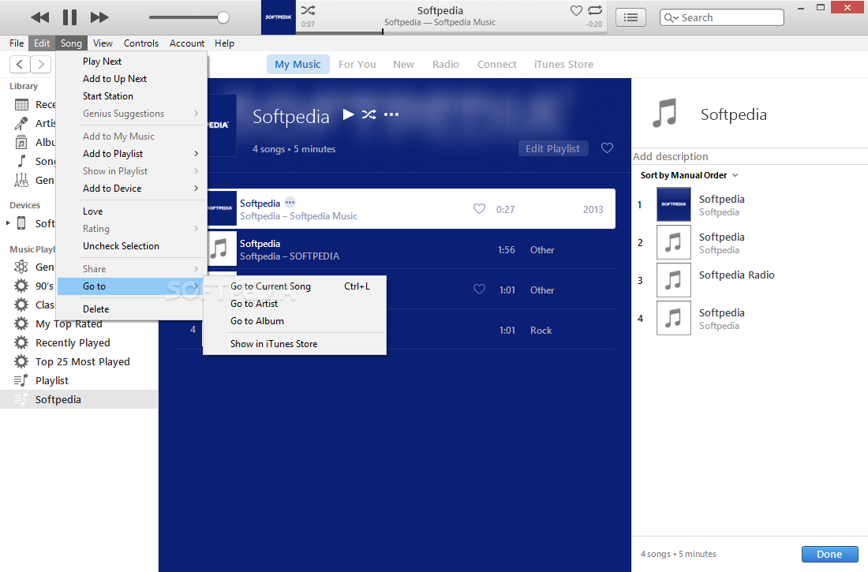Open playlist header more options ellipsis
Viewport: 868px width, 572px height.
click(x=391, y=114)
